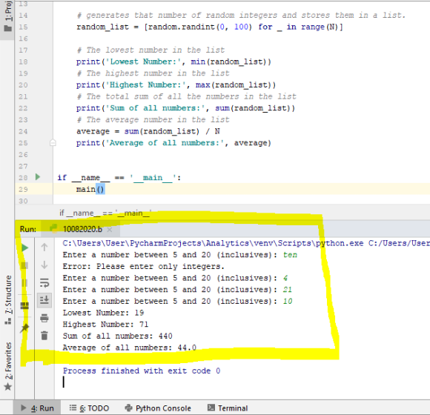Open the Python Console tab
430x415 pixels.
click(158, 408)
